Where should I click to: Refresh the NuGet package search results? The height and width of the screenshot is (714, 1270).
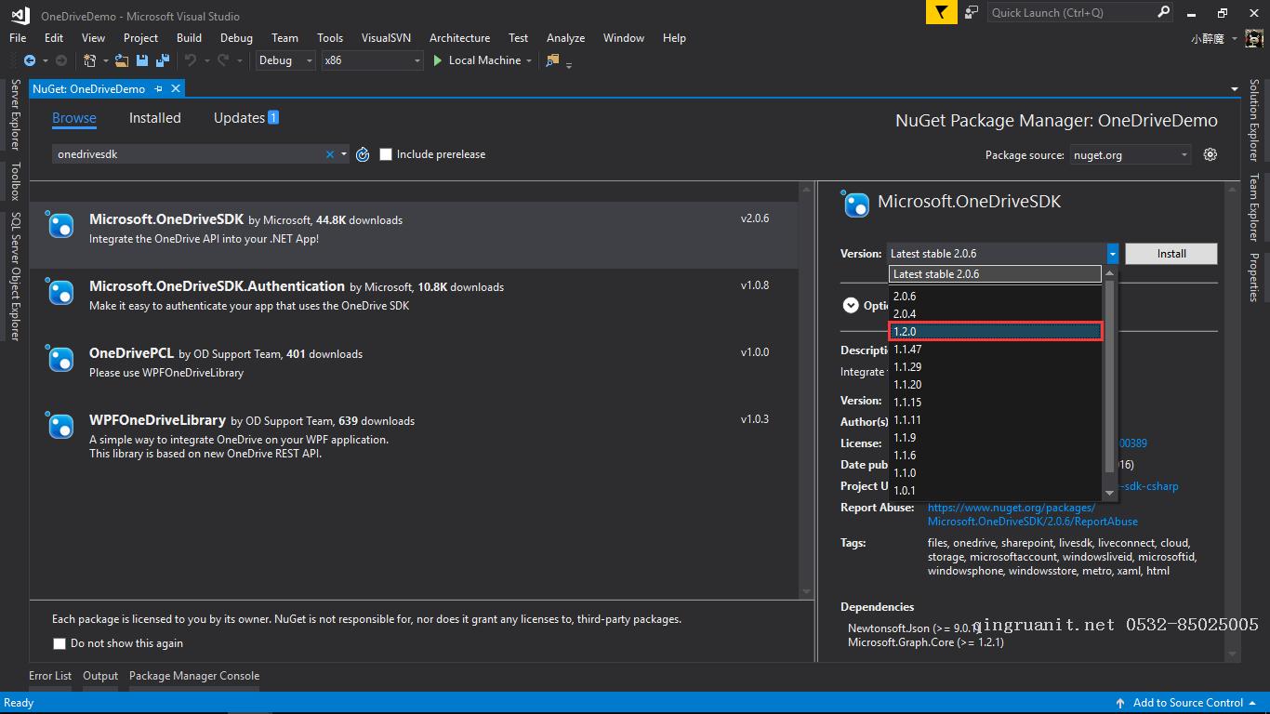(x=363, y=154)
